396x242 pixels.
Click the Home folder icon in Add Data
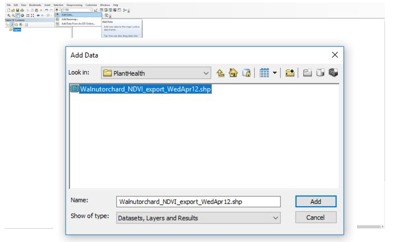click(x=233, y=72)
